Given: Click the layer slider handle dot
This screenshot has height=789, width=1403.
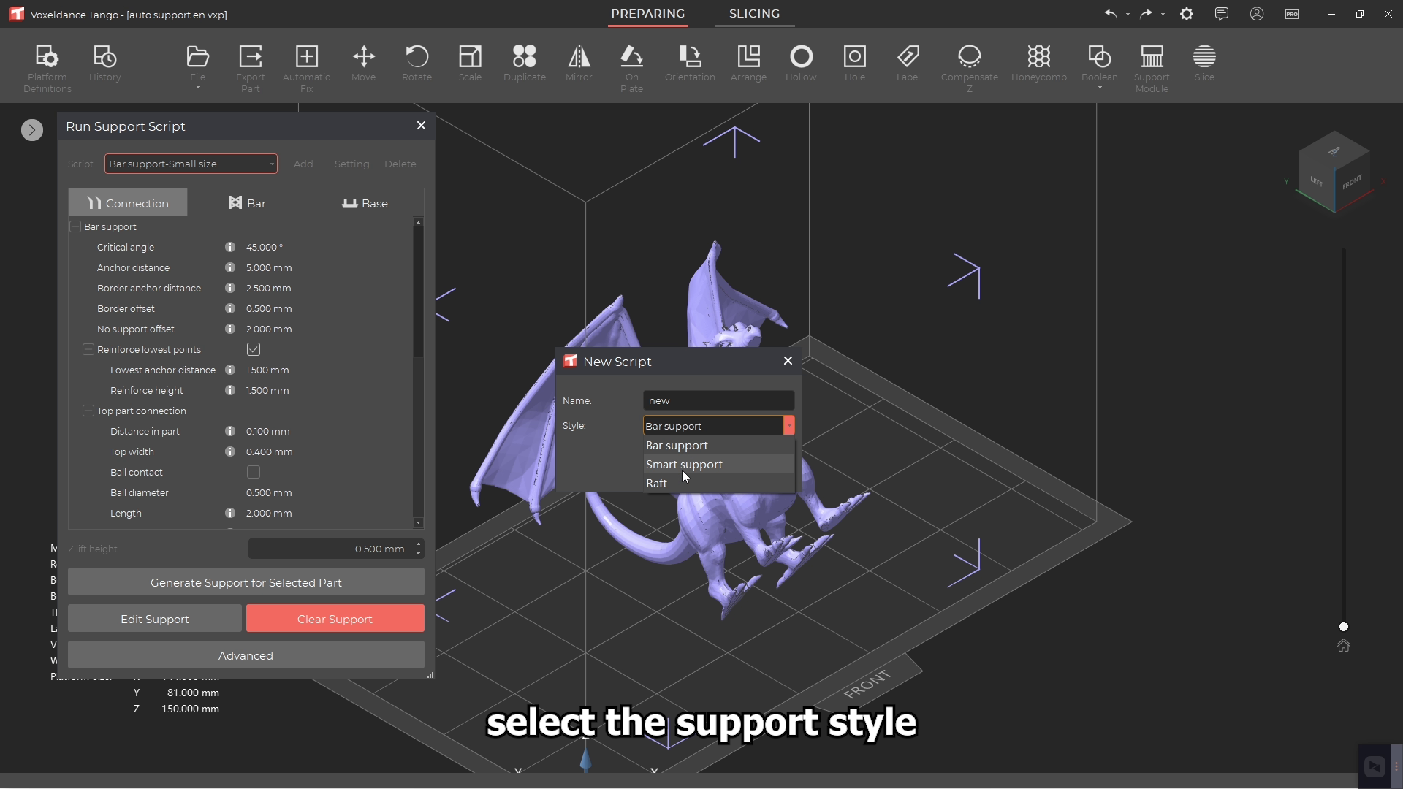Looking at the screenshot, I should 1343,628.
